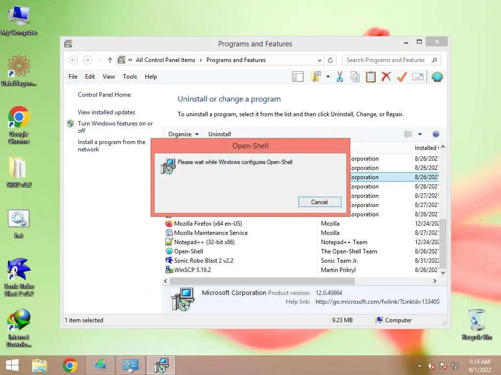Click the Copy toolbar icon
Viewport: 501px width, 375px height.
(x=355, y=77)
